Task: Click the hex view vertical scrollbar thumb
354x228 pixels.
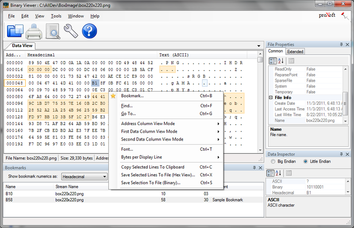Action: tap(260, 60)
